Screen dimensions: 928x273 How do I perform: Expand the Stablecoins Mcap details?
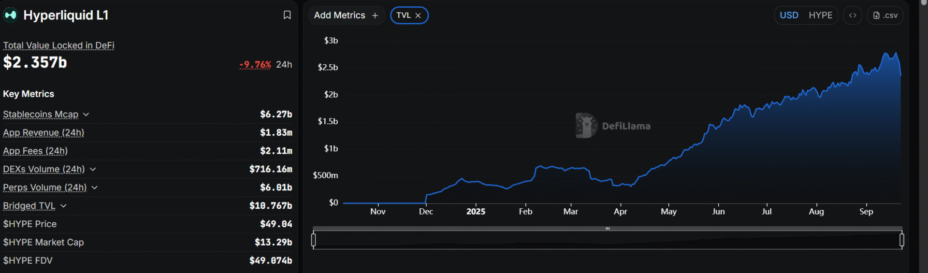click(86, 115)
